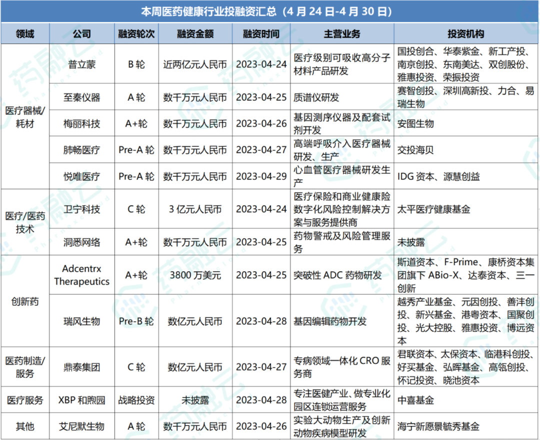Click date 2023-04-27 in 鼎泰集团 row
Screen dimensions: 540x440
pyautogui.click(x=261, y=367)
